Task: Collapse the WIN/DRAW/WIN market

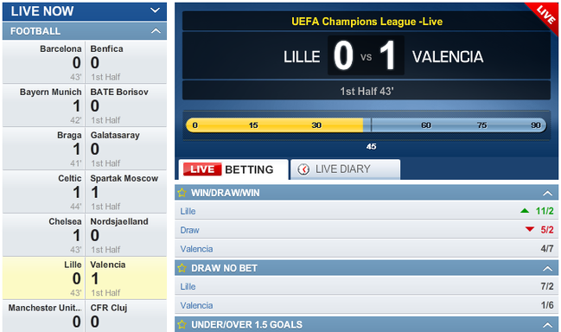Action: (x=547, y=193)
